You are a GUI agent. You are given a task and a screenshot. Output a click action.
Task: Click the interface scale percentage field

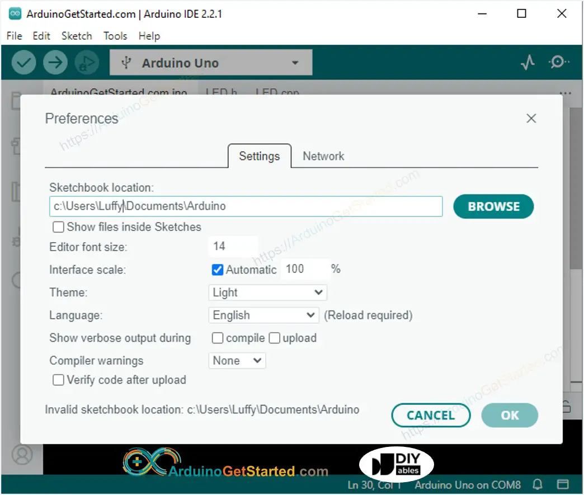click(304, 269)
